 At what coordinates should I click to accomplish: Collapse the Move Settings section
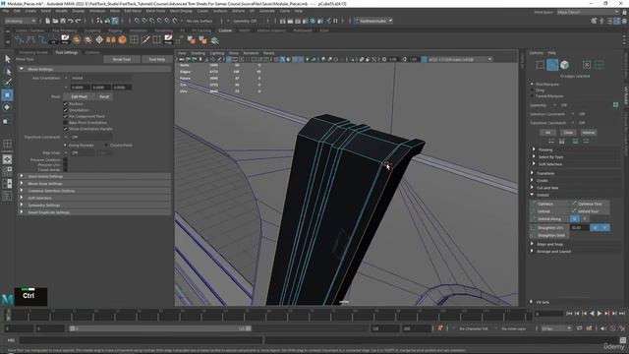coord(94,69)
